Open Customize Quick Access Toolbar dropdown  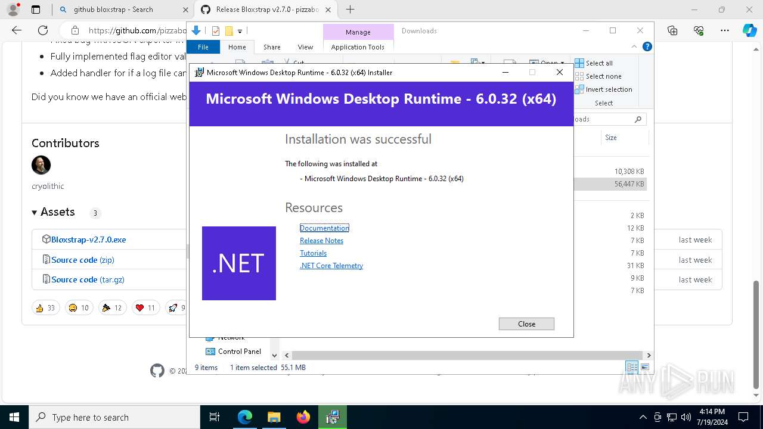point(240,31)
